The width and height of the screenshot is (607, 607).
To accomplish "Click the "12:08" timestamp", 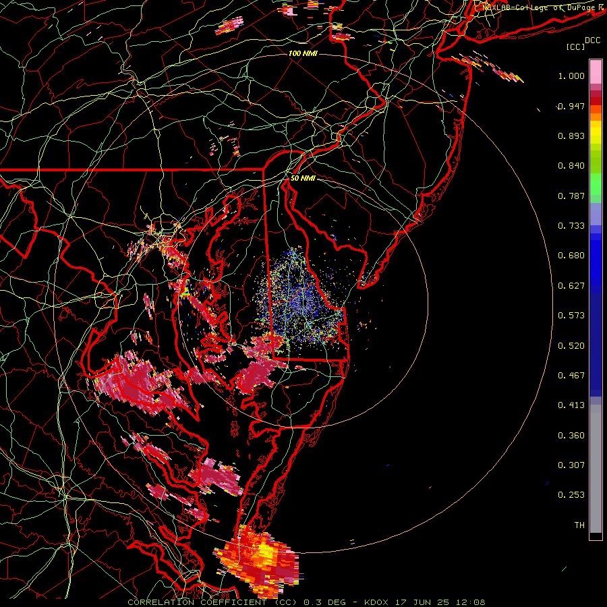I will (x=471, y=602).
